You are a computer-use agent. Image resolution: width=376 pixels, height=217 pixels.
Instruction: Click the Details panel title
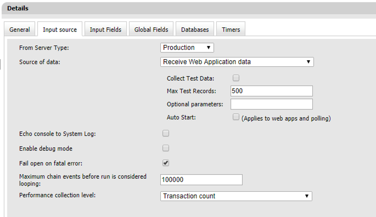[18, 8]
